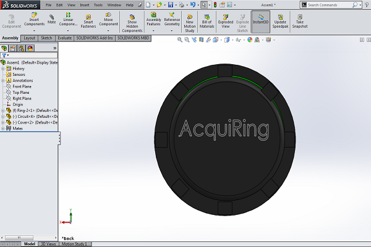Click Update Speedpak
This screenshot has height=247, width=371.
(280, 21)
